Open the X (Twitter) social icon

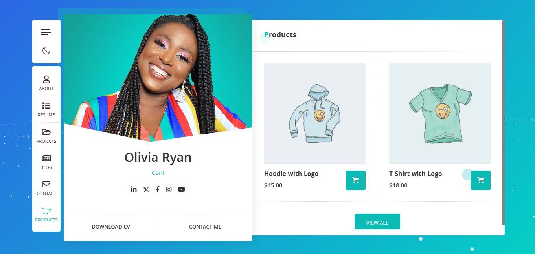146,189
